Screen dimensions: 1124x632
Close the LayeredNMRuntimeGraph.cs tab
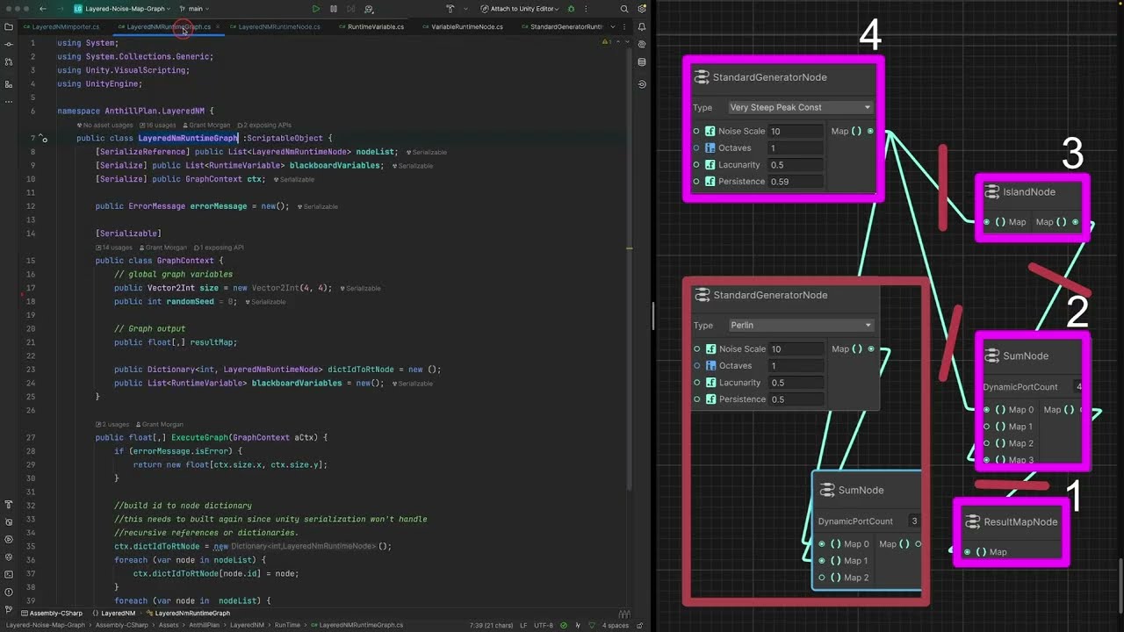click(216, 27)
